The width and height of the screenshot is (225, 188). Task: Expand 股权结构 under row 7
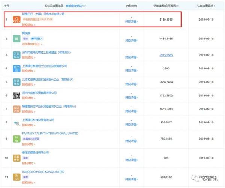coord(29,111)
